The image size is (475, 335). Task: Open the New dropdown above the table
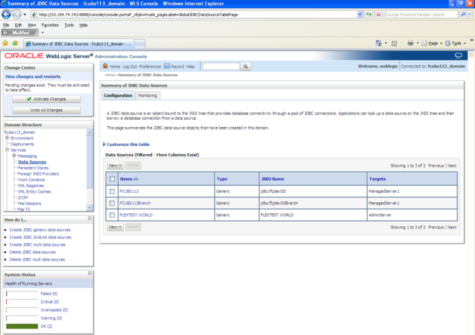click(x=115, y=165)
